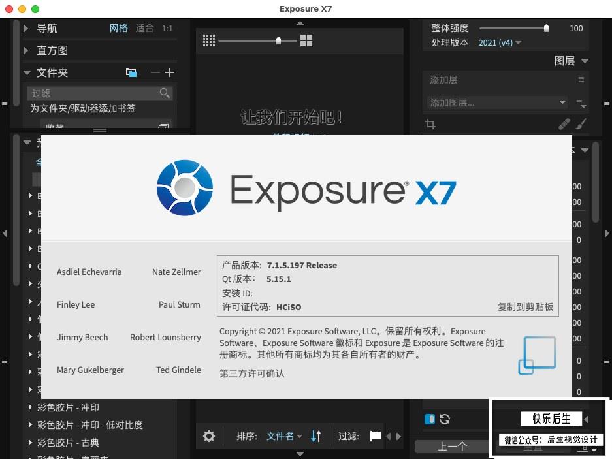Adjust the thumbnail size slider handle

[278, 40]
